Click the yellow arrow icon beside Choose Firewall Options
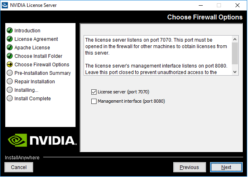Screen dimensions: 248x186 (10, 65)
